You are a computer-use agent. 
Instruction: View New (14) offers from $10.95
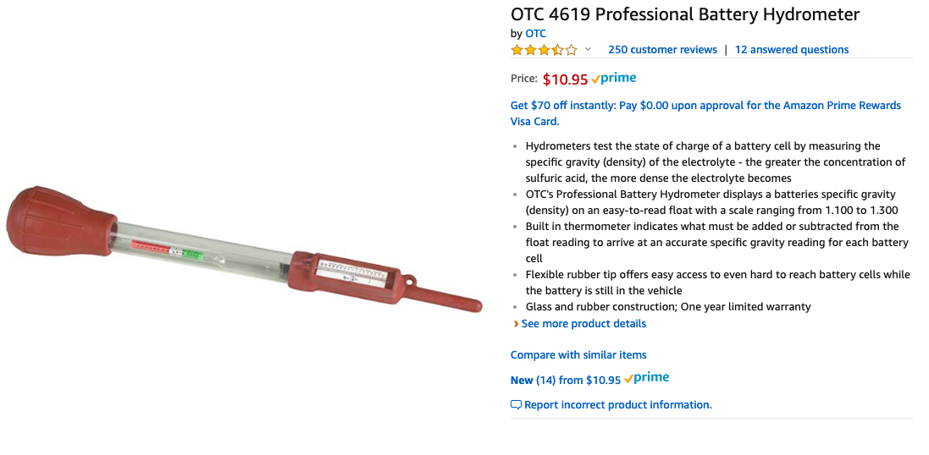tap(565, 381)
